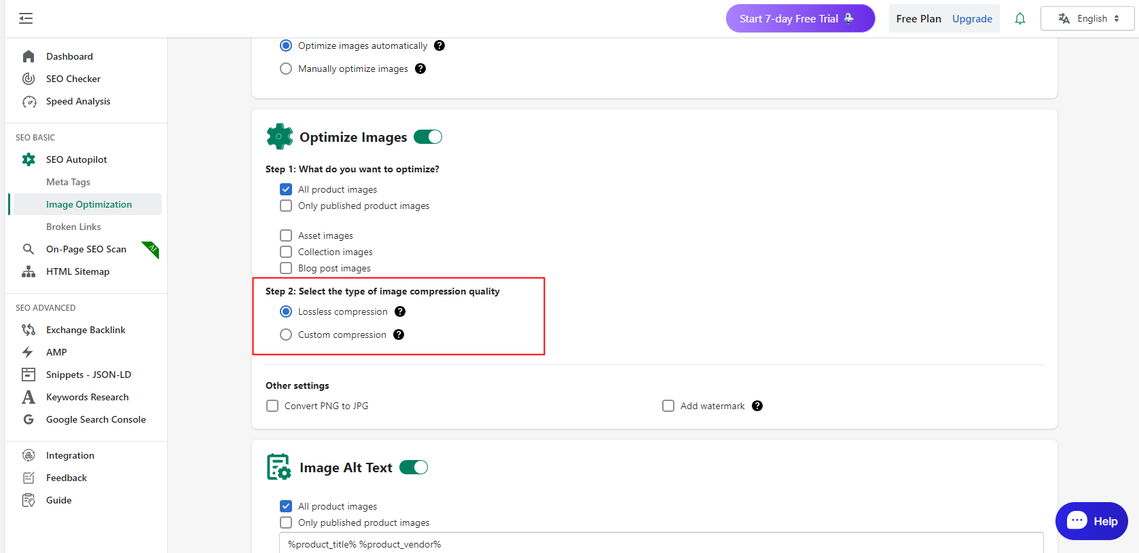
Task: Collapse the sidebar with the hamburger menu icon
Action: 26,18
